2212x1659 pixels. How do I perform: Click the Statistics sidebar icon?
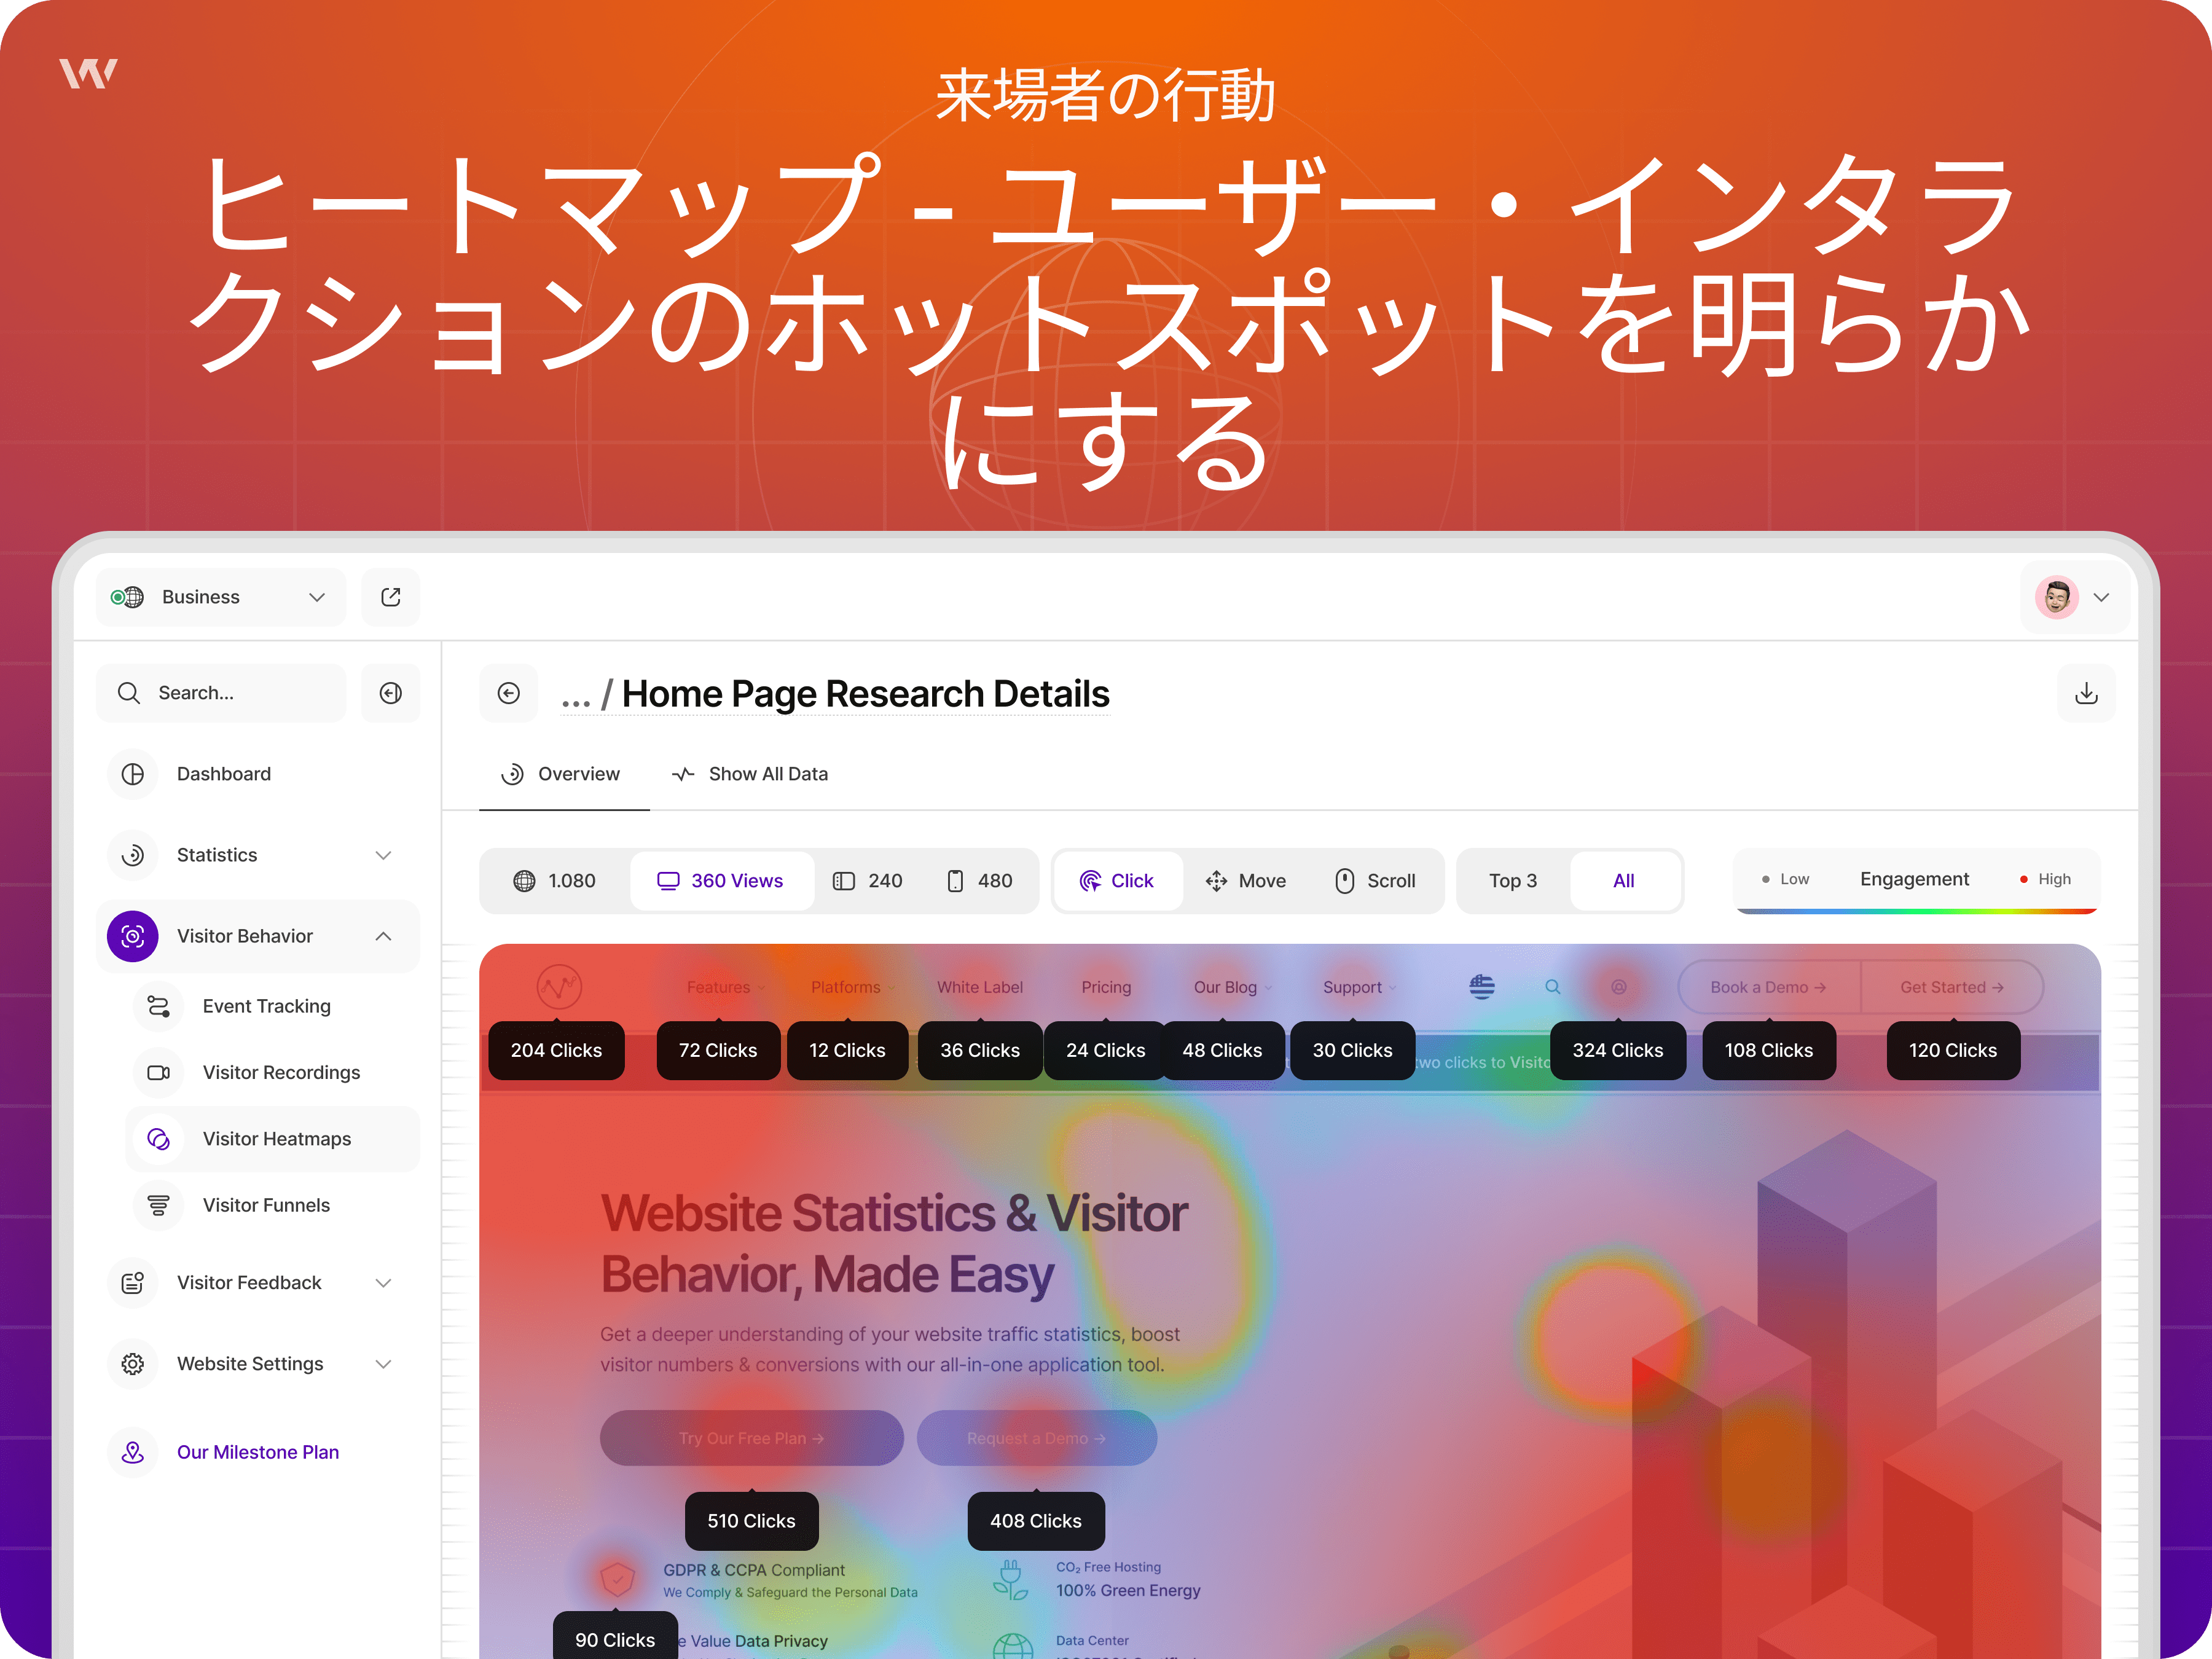tap(133, 855)
